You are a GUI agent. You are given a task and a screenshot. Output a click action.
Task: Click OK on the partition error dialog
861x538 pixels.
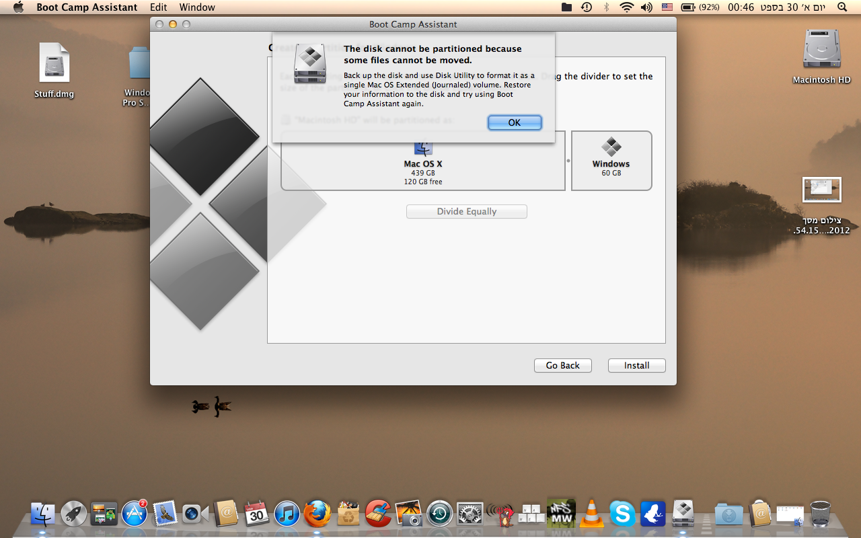515,122
